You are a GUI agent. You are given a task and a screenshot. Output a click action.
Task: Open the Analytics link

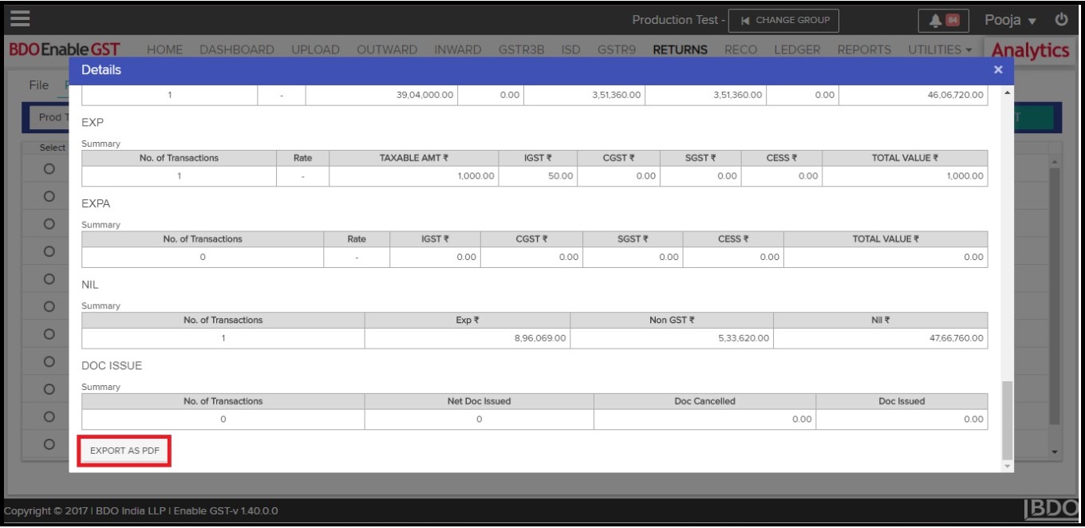[1030, 50]
